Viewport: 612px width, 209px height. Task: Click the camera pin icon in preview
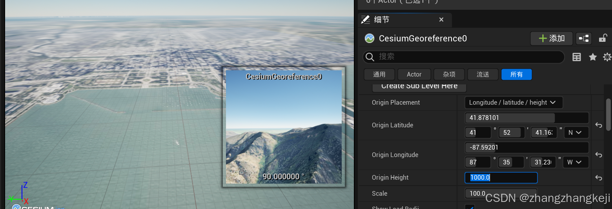pos(243,172)
